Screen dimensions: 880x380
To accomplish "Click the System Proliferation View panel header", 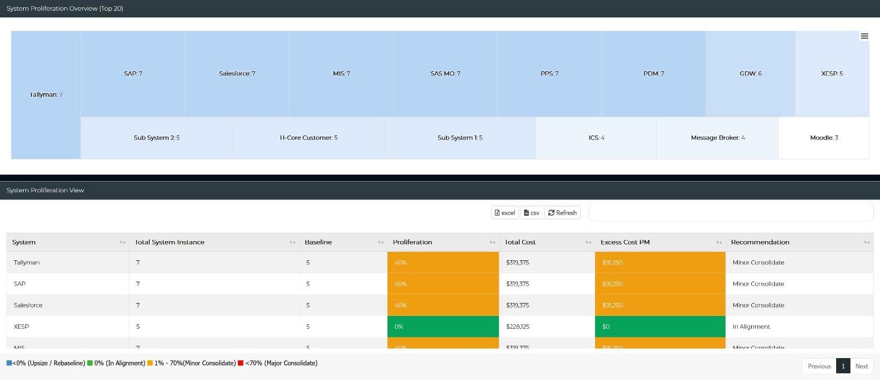I will pyautogui.click(x=440, y=191).
